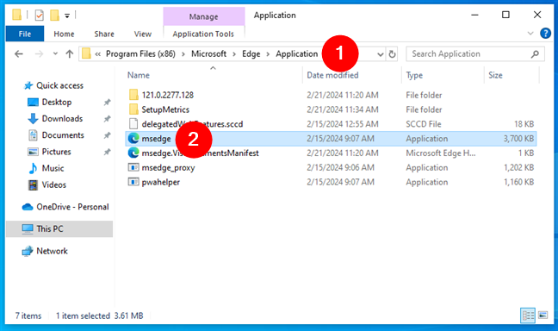Unpin Desktop using its pin icon
The height and width of the screenshot is (331, 558).
click(107, 103)
